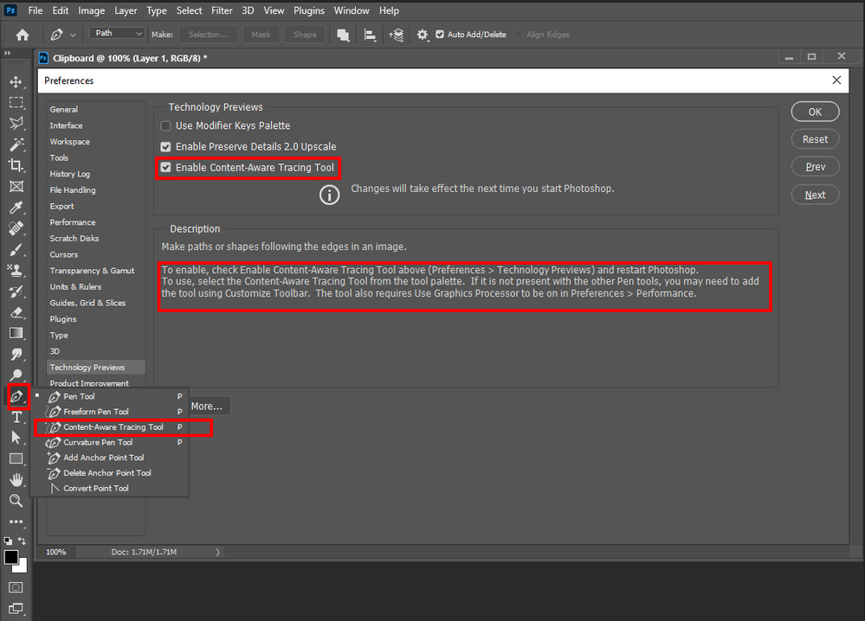Click the Reset button
865x621 pixels.
(x=815, y=139)
